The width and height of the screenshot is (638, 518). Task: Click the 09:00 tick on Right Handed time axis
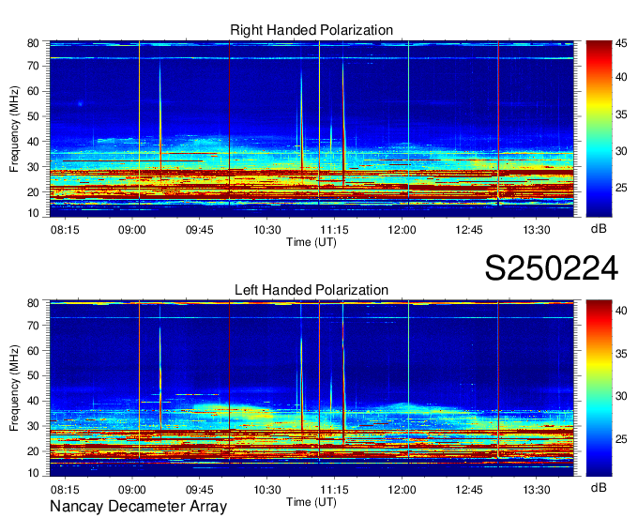132,230
